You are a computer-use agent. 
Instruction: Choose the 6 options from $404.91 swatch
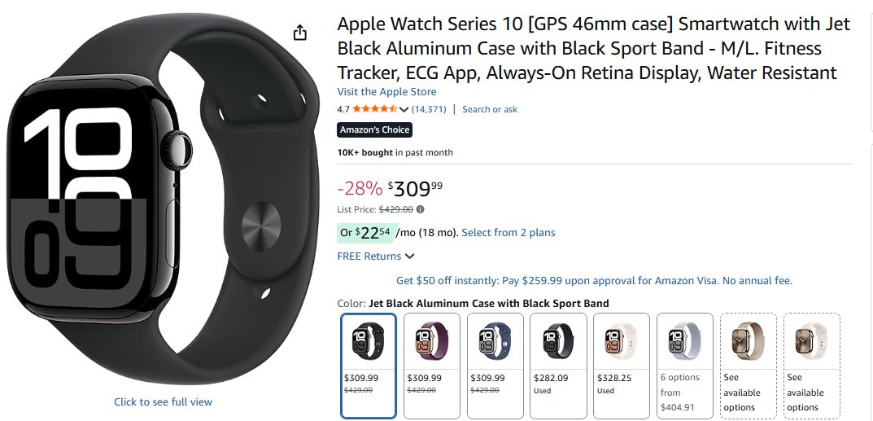685,365
